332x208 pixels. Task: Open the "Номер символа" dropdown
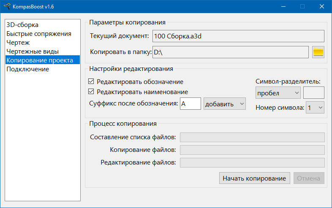pyautogui.click(x=315, y=108)
